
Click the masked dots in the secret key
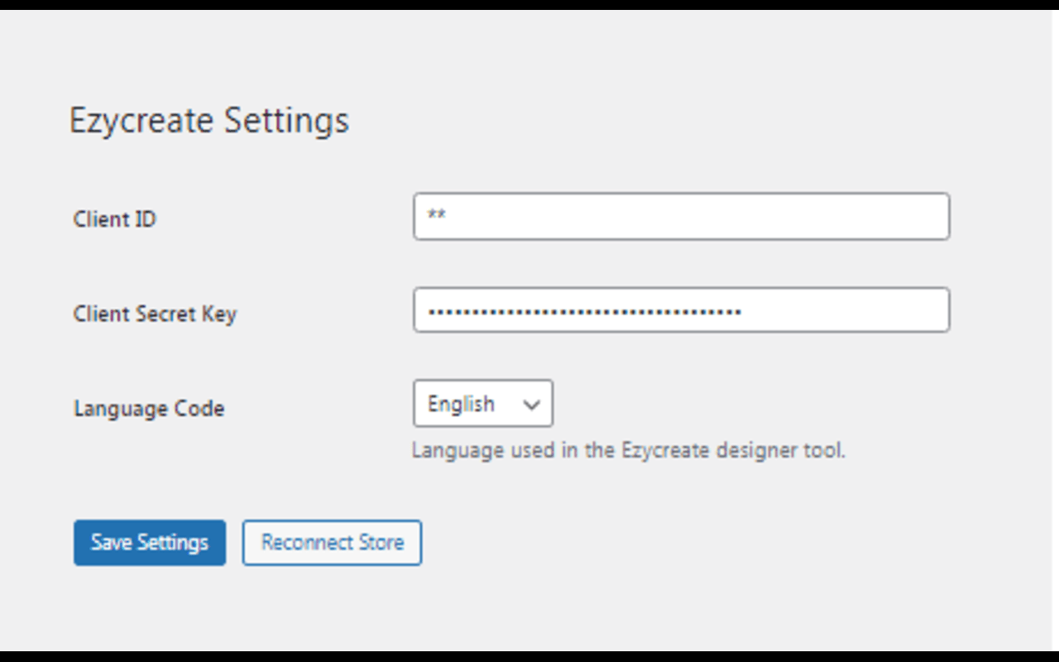(x=584, y=312)
